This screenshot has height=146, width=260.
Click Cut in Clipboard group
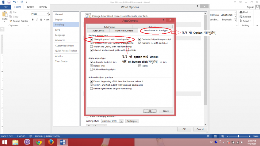[13, 12]
